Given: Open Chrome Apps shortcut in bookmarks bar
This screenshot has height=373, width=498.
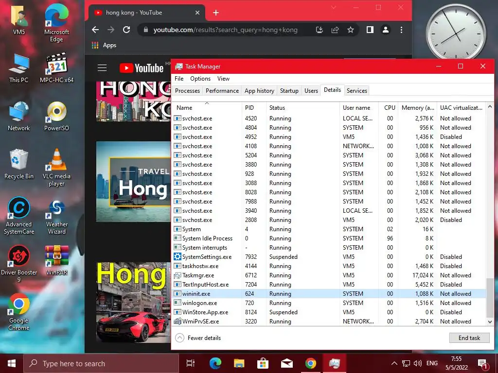Looking at the screenshot, I should click(104, 45).
